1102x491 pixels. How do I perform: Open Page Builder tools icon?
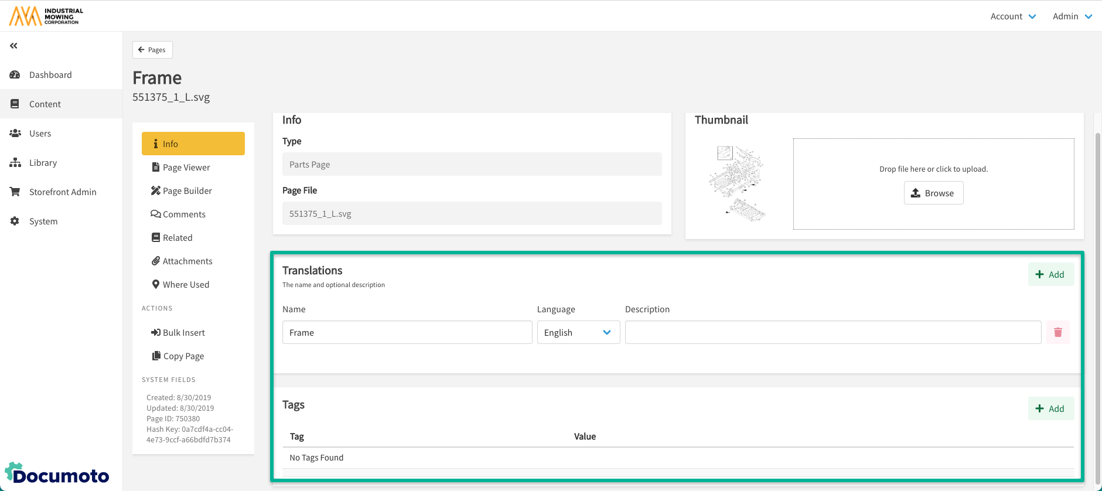pos(155,191)
